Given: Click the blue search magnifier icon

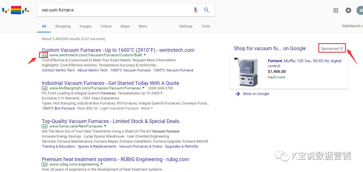Looking at the screenshot, I should click(207, 10).
